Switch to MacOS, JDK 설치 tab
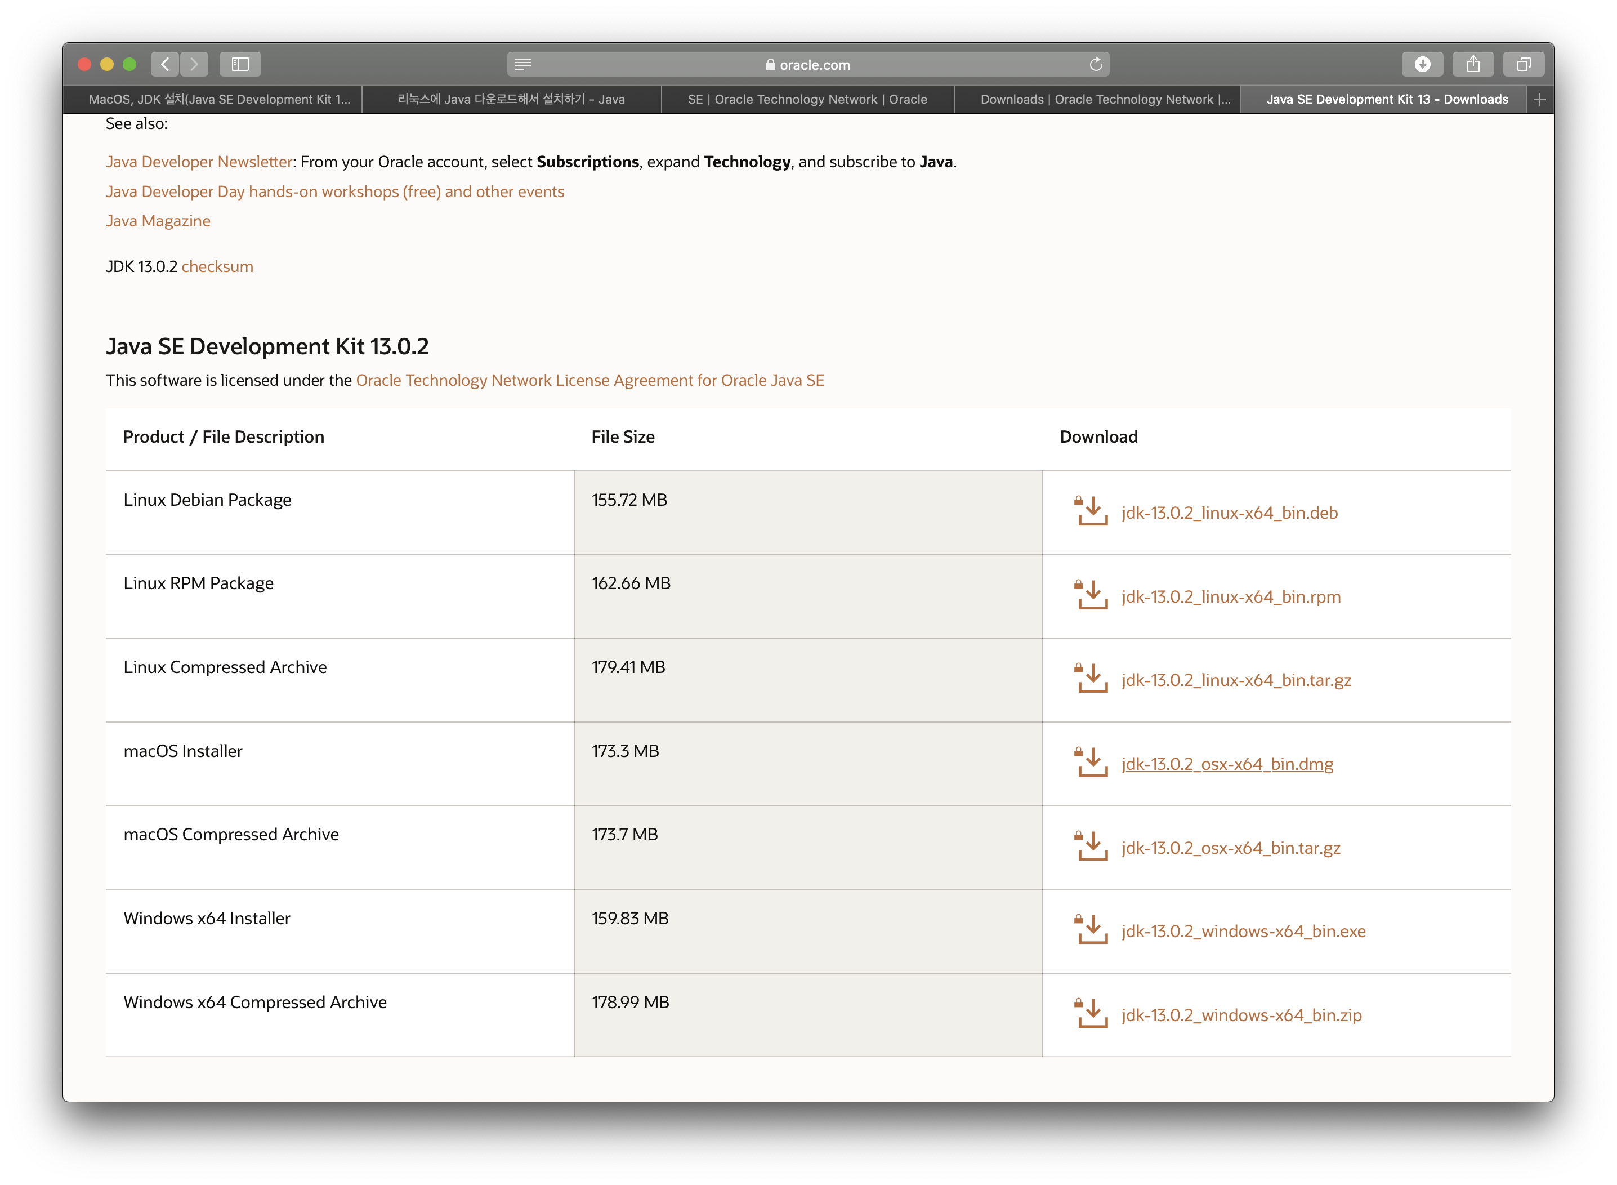1617x1185 pixels. pos(220,100)
